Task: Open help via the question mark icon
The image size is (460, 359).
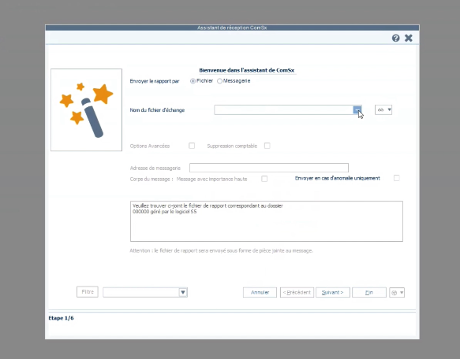Action: (395, 38)
